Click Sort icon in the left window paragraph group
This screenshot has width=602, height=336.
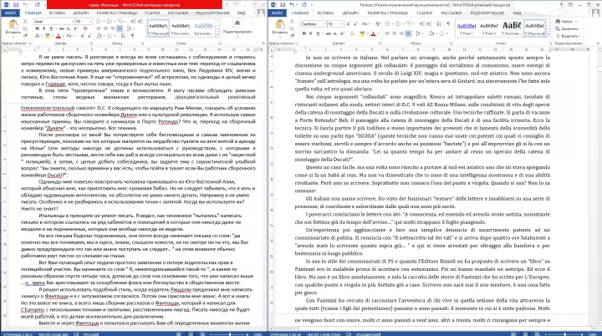coord(123,36)
